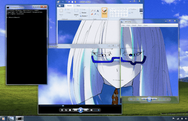Start the slide show in photo viewer
This screenshot has width=188, height=121.
pos(149,99)
